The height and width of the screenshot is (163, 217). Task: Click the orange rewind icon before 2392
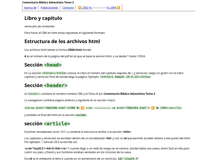point(80,8)
